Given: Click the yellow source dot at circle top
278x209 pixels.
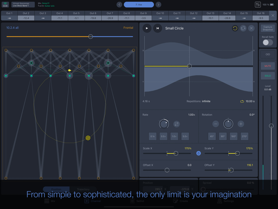Looking at the screenshot, I should coord(69,70).
